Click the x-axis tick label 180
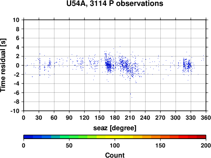This screenshot has height=158, width=211. (115, 118)
